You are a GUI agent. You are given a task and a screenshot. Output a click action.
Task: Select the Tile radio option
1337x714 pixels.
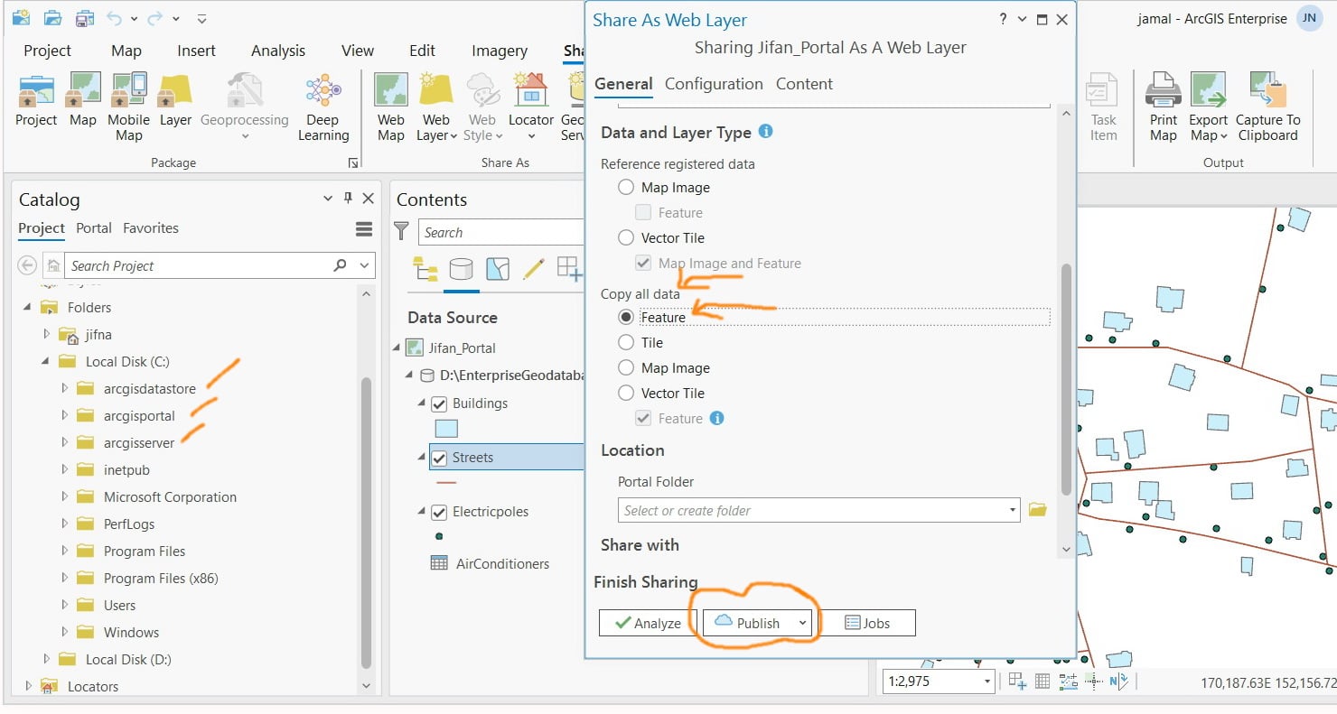(x=626, y=343)
